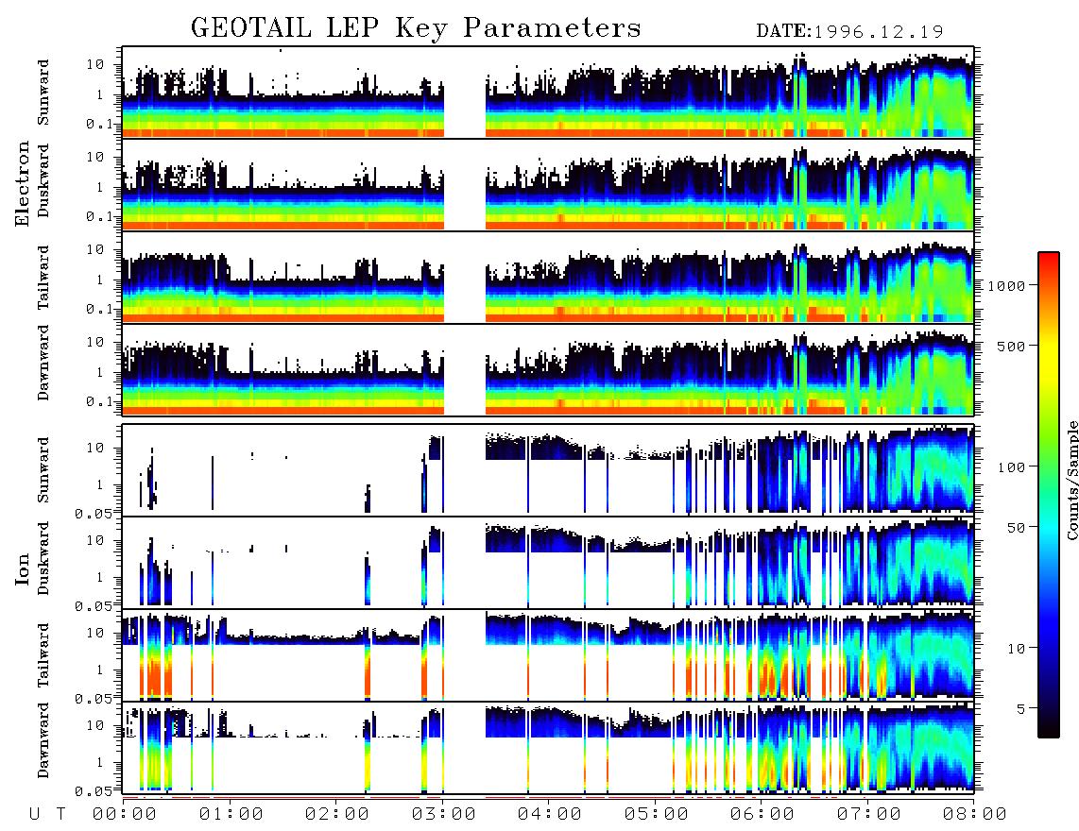
Task: Click the rainbow Counts/Sample color bar
Action: pos(1048,495)
